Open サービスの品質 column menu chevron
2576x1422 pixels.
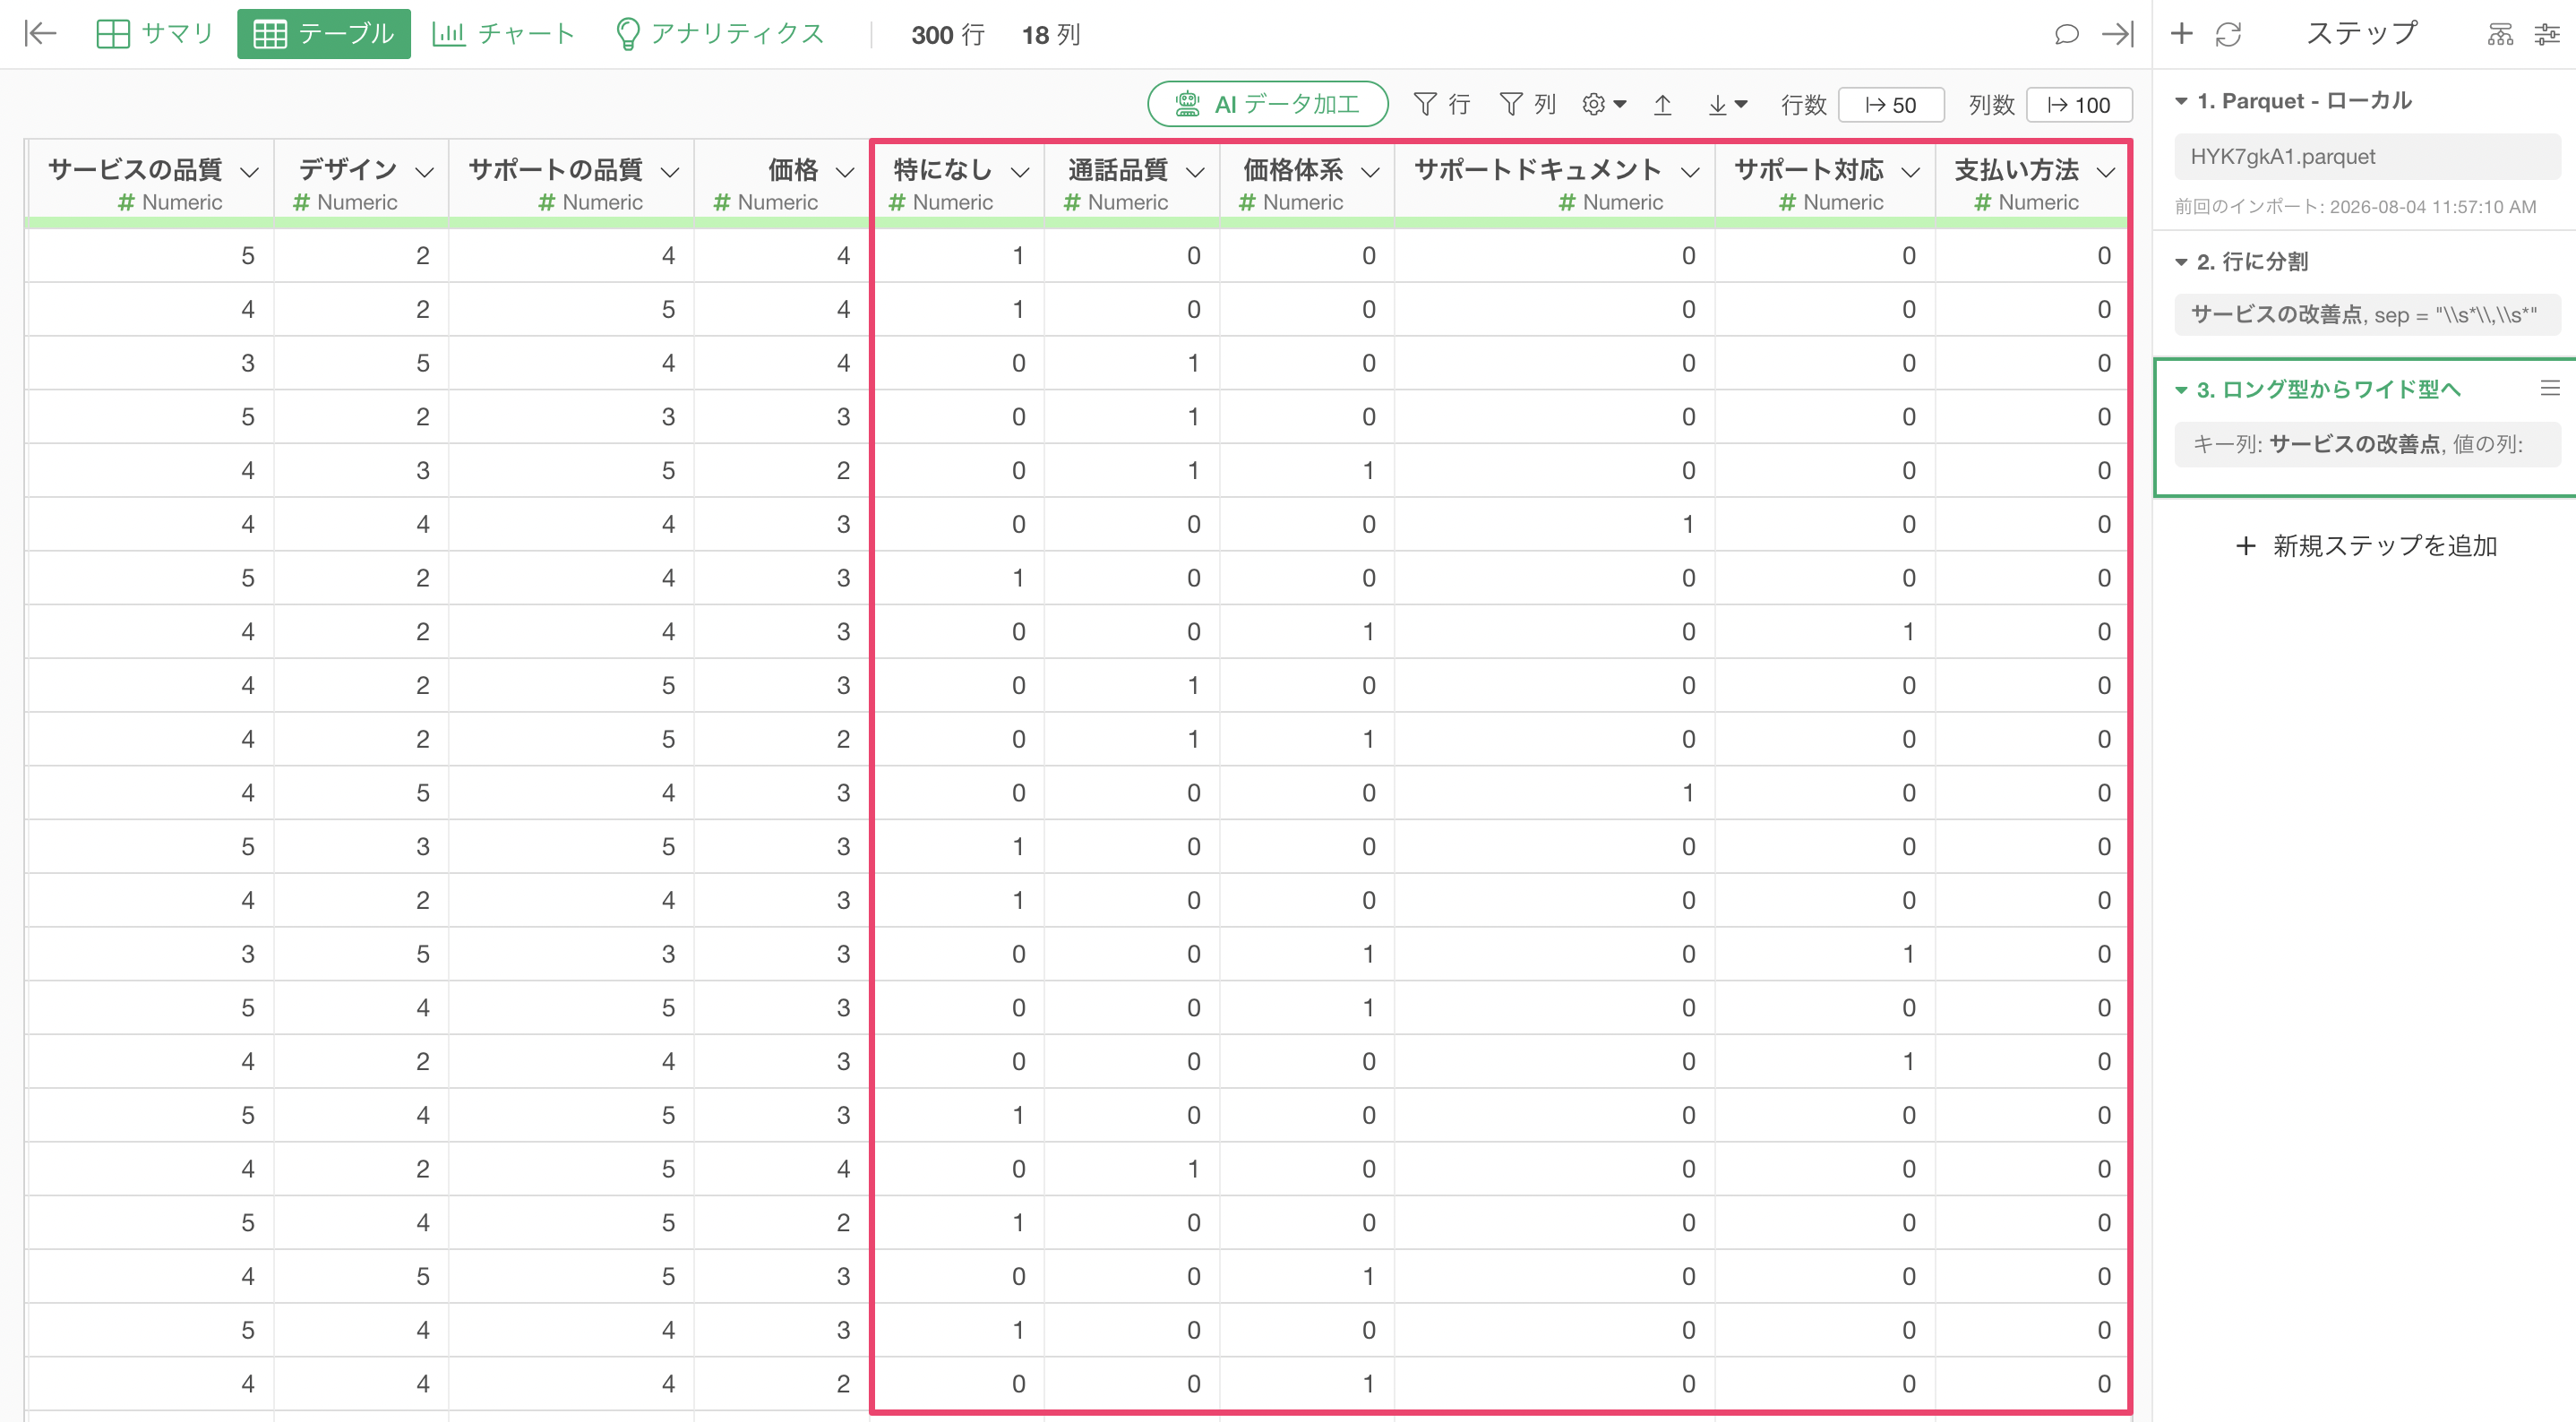pyautogui.click(x=250, y=172)
